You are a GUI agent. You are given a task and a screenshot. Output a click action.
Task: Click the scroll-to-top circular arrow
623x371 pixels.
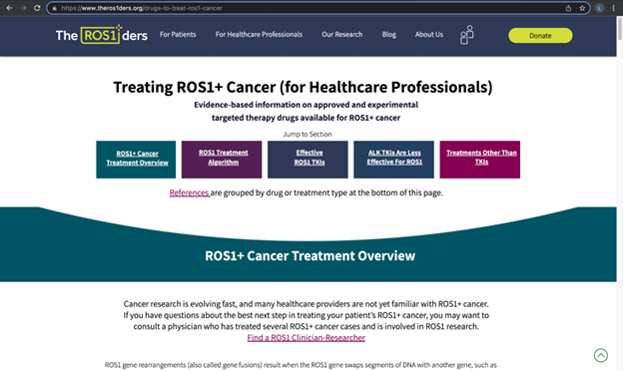[x=601, y=355]
